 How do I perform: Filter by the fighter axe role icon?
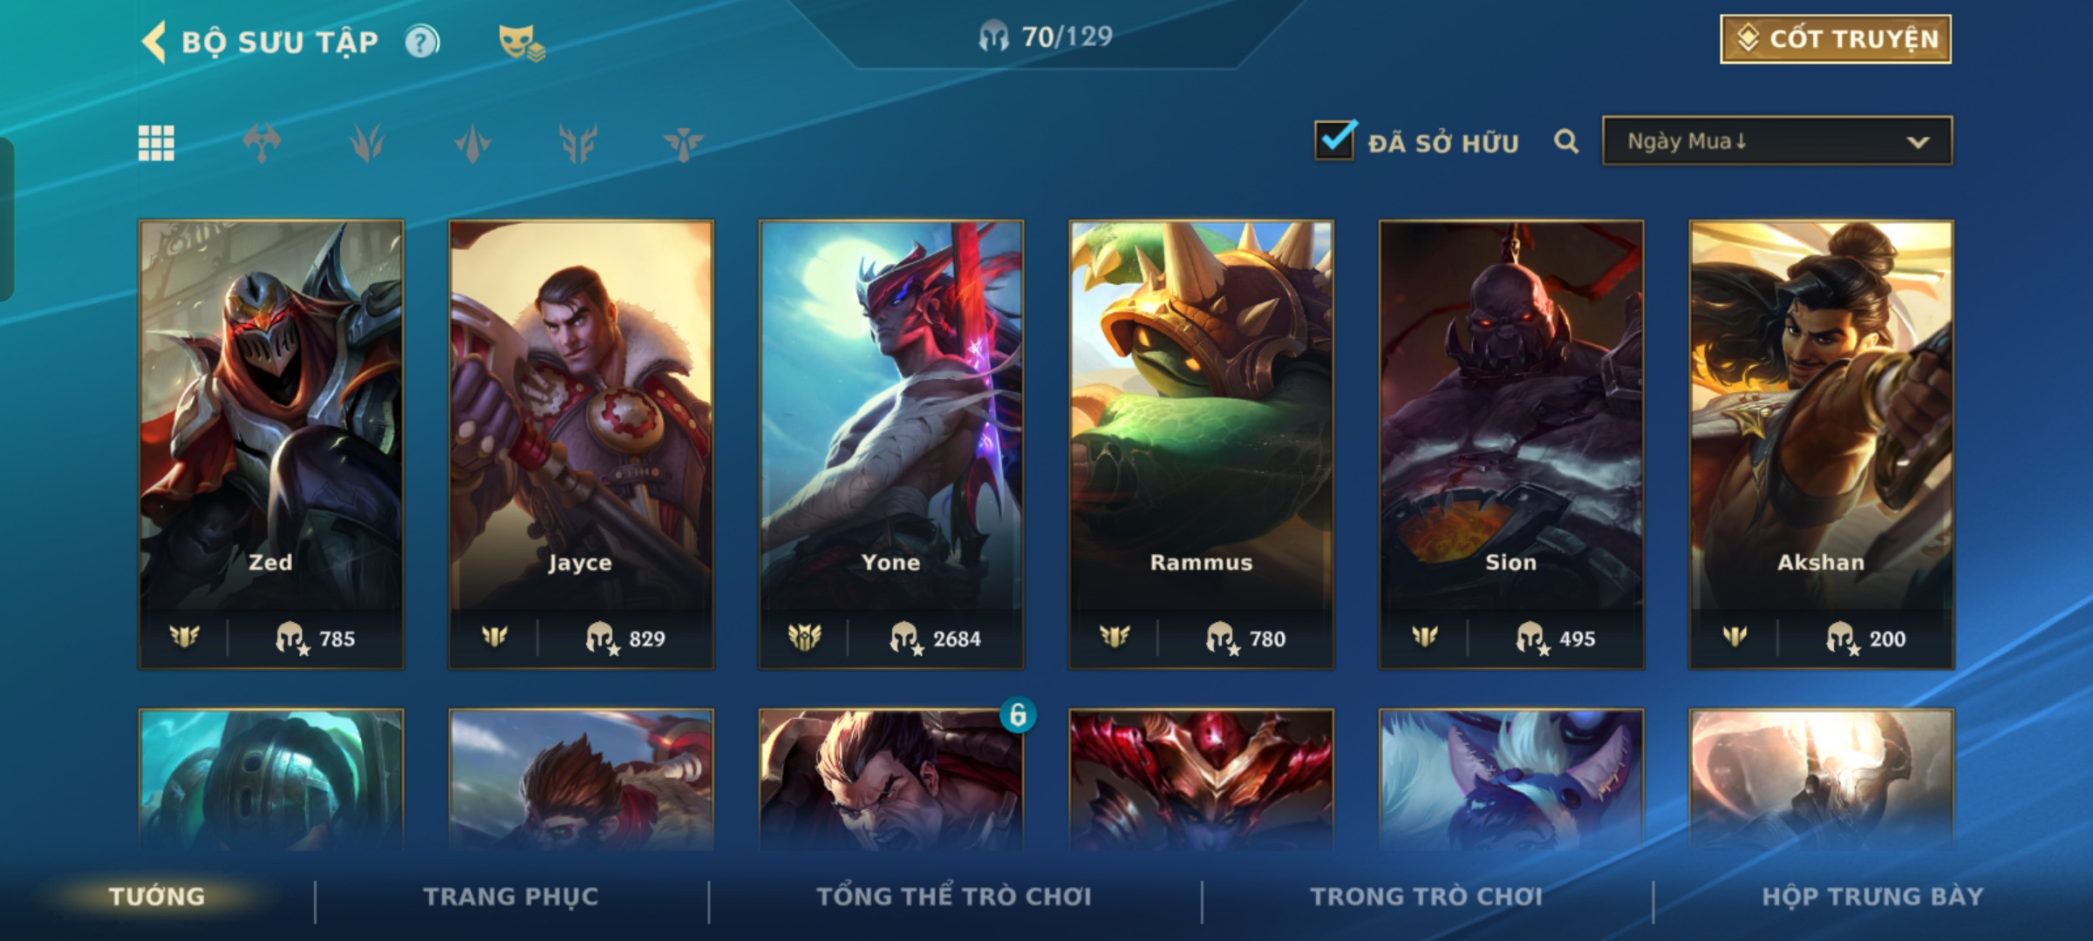tap(262, 143)
